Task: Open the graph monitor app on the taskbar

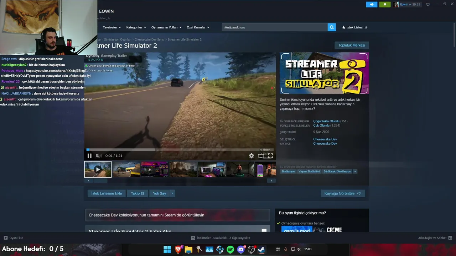Action: coord(209,250)
